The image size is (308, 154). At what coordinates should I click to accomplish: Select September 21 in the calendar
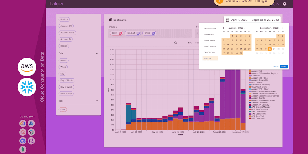274,49
